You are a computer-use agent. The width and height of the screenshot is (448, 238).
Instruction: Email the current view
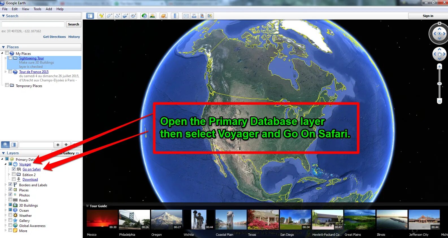[x=186, y=16]
